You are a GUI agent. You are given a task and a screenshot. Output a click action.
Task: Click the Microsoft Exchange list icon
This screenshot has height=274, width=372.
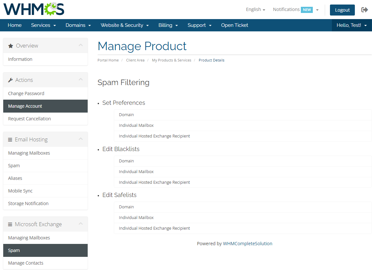[x=10, y=225]
